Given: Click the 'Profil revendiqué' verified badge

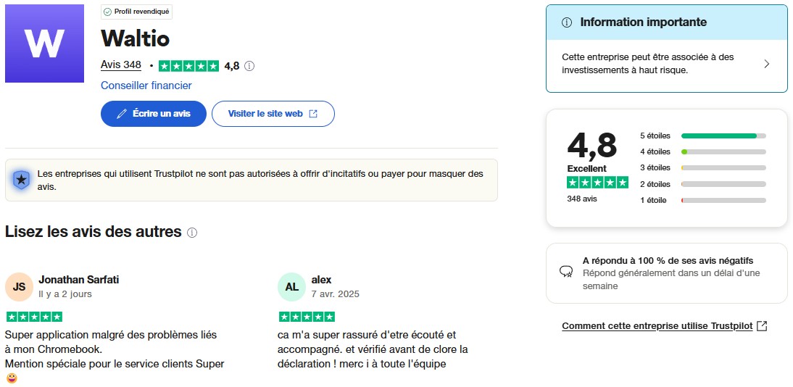Looking at the screenshot, I should pos(137,12).
